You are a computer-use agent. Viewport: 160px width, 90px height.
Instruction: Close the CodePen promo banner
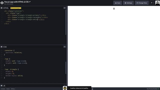pyautogui.click(x=92, y=89)
